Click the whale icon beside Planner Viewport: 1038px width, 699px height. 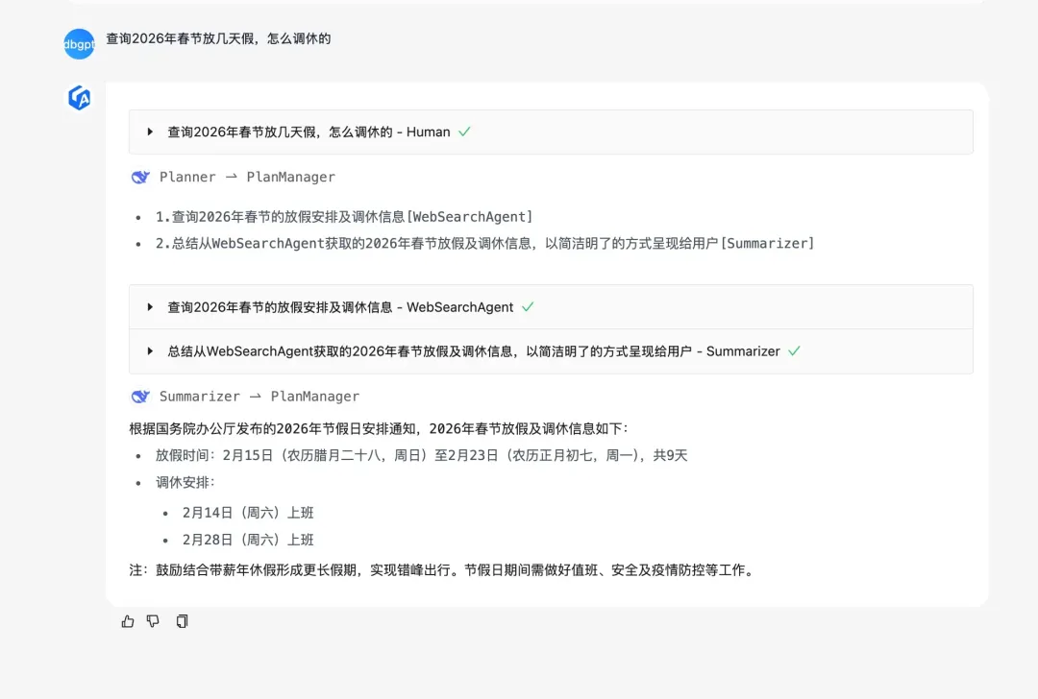(140, 178)
